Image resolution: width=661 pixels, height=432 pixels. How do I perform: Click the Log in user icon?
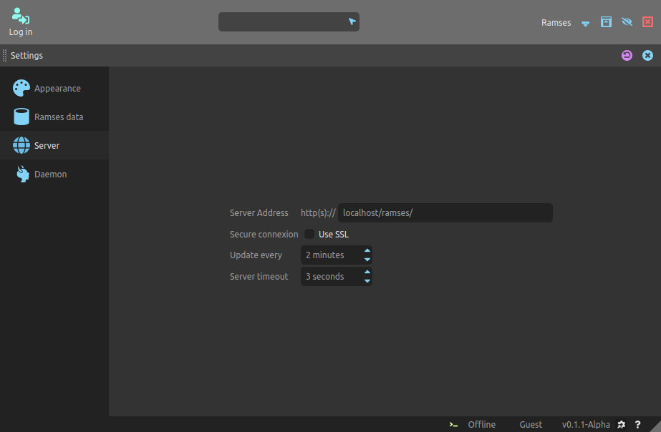pyautogui.click(x=21, y=16)
